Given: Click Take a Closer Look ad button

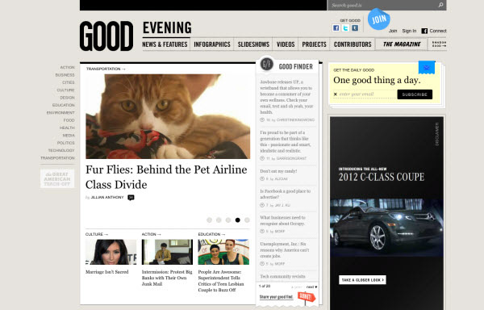Looking at the screenshot, I should (362, 280).
